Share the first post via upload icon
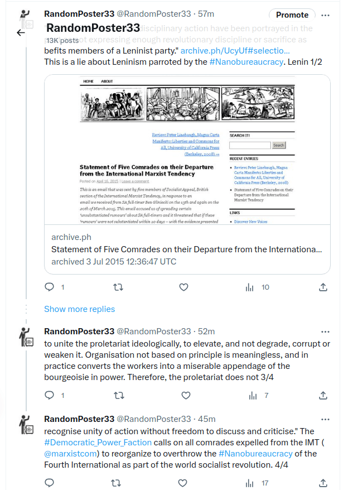The image size is (353, 490). (x=323, y=287)
